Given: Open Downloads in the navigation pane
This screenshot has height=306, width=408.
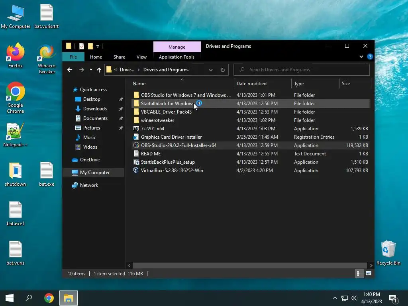Looking at the screenshot, I should pyautogui.click(x=95, y=109).
